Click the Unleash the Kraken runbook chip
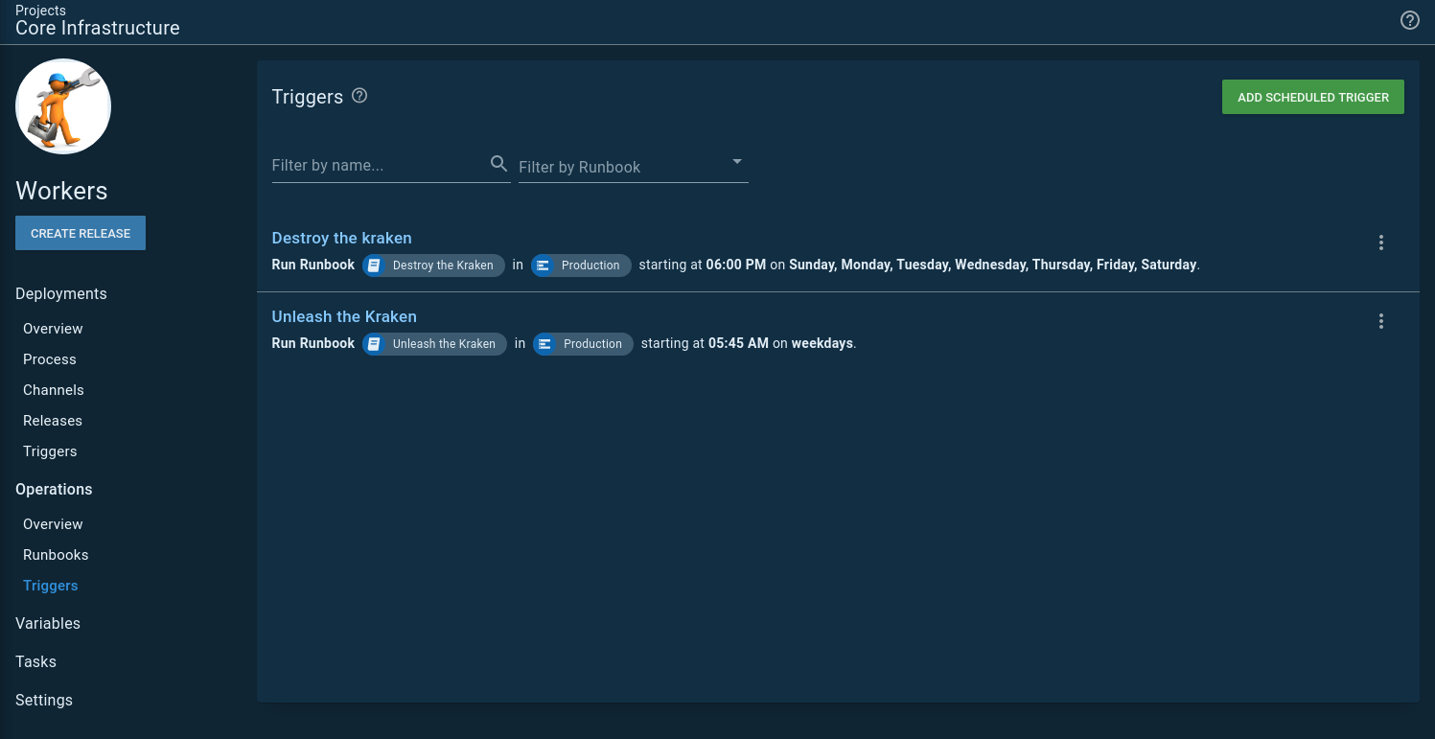1435x739 pixels. coord(434,344)
